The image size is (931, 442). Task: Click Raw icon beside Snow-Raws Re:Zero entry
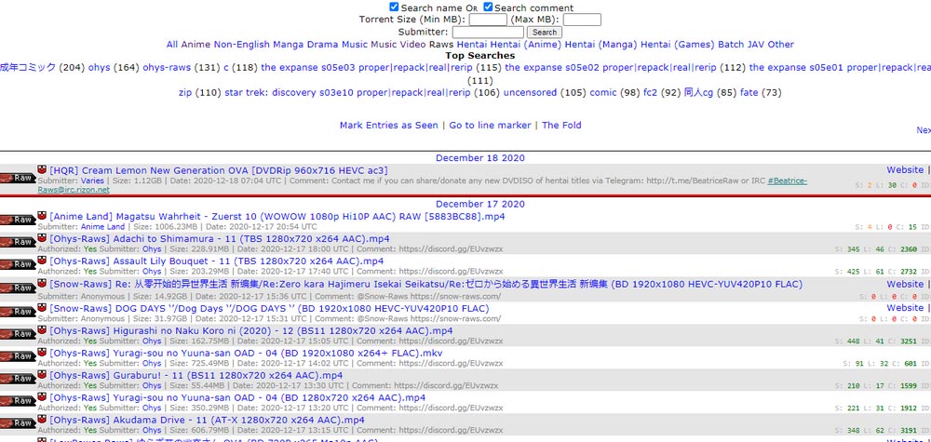(x=18, y=288)
